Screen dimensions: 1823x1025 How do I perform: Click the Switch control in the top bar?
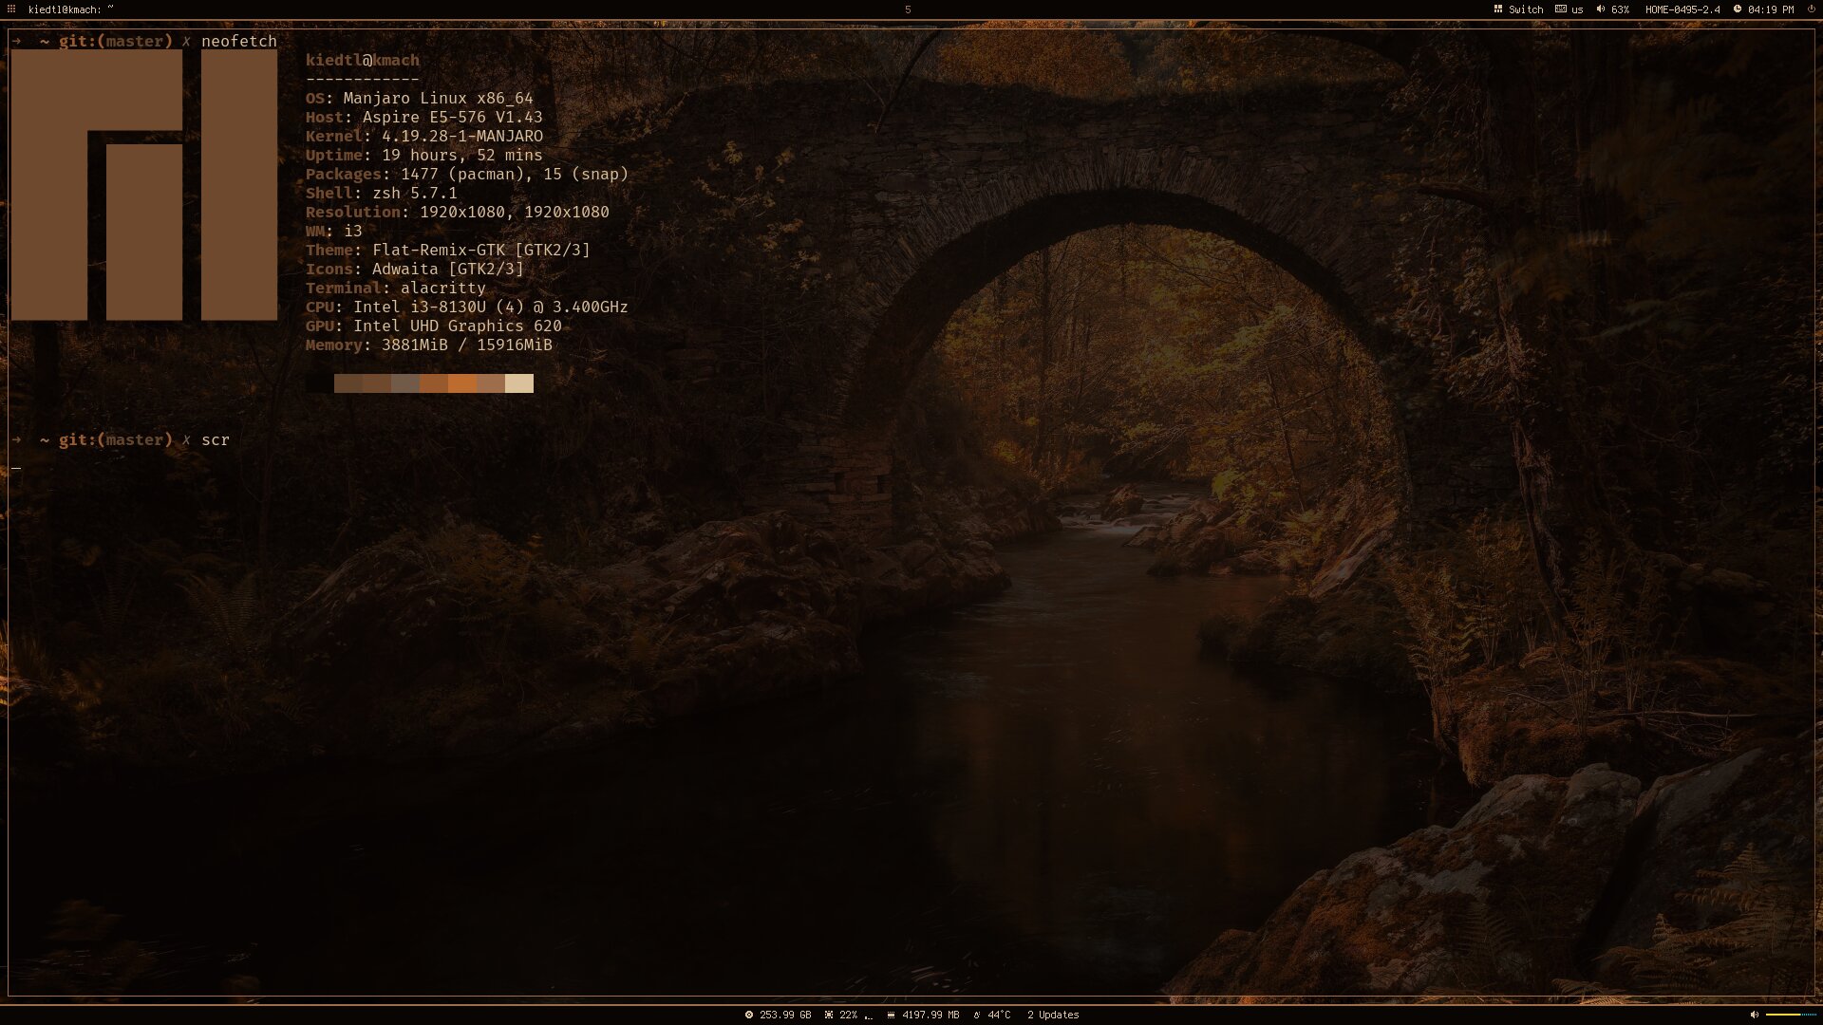1526,9
